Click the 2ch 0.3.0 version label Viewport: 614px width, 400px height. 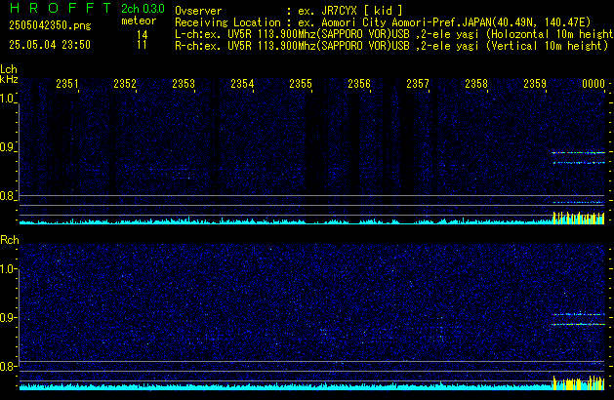pos(143,9)
